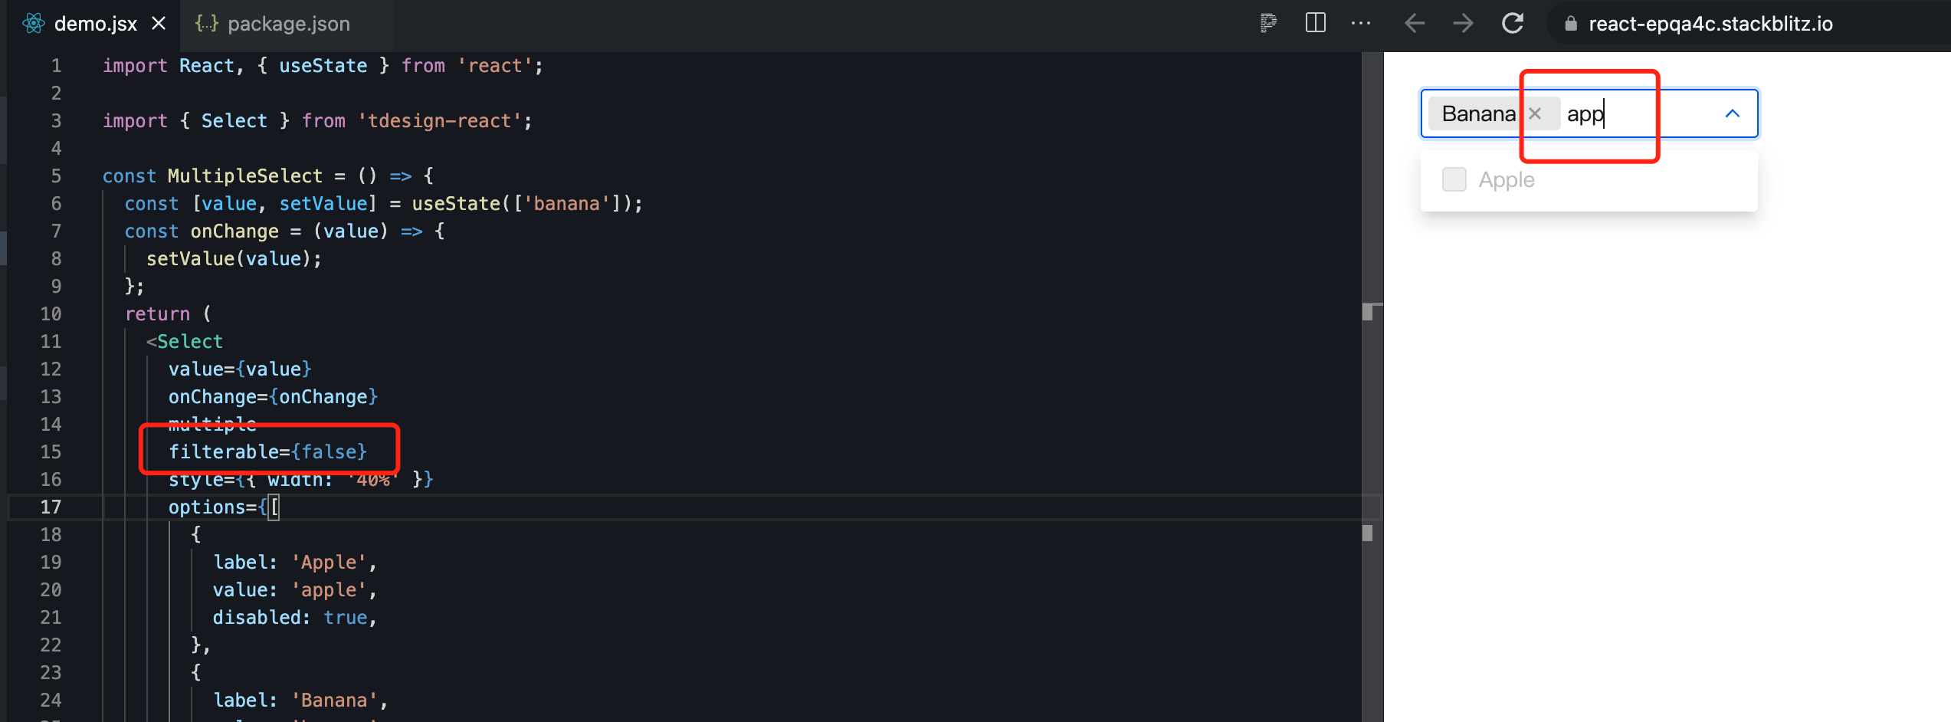Viewport: 1951px width, 722px height.
Task: Open the more options ellipsis menu
Action: (1362, 23)
